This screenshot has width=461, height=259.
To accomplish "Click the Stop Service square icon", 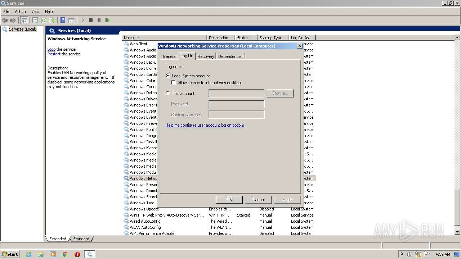I will coord(91,20).
